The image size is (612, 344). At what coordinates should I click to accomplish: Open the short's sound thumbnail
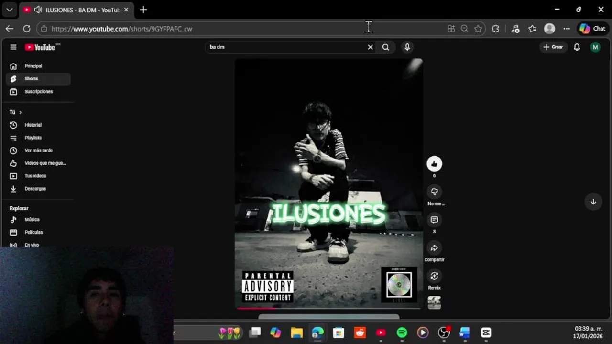(x=434, y=303)
